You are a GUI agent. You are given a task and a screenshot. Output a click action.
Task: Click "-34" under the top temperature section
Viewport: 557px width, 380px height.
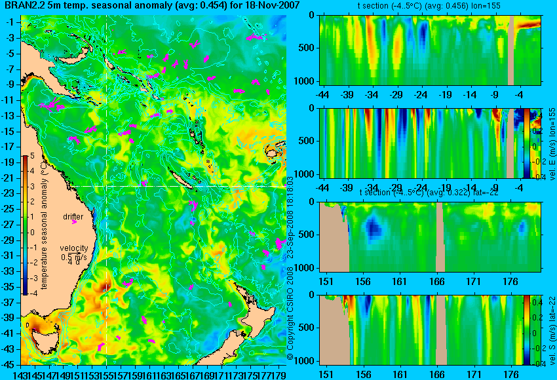pos(372,95)
